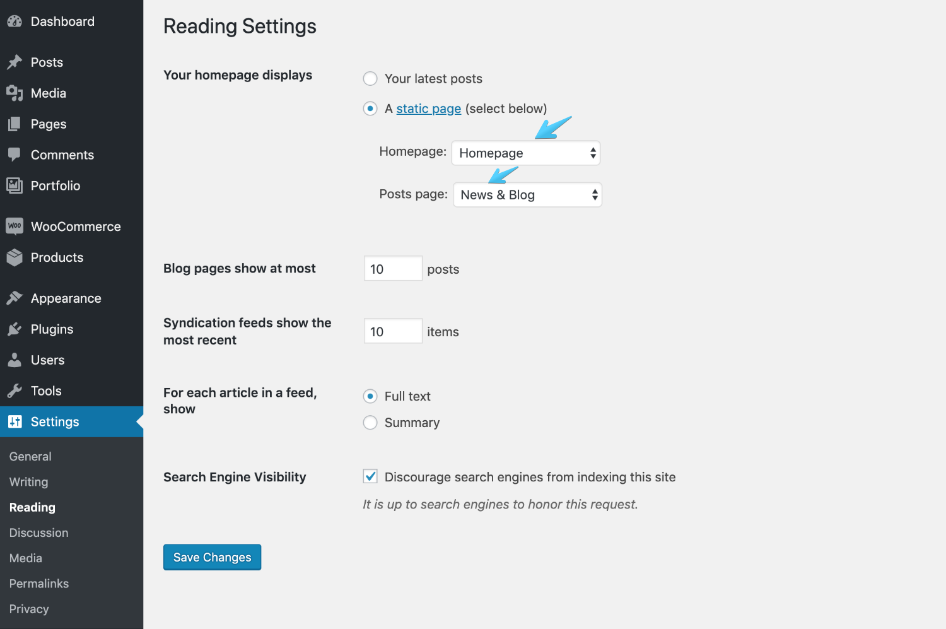Open the Discussion settings submenu item
946x629 pixels.
[x=39, y=533]
